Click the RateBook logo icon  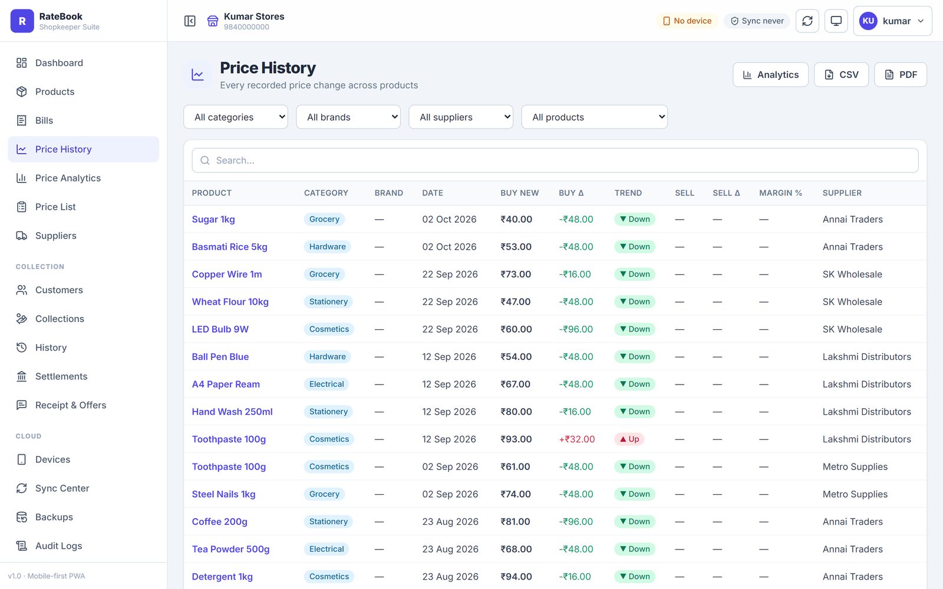22,21
